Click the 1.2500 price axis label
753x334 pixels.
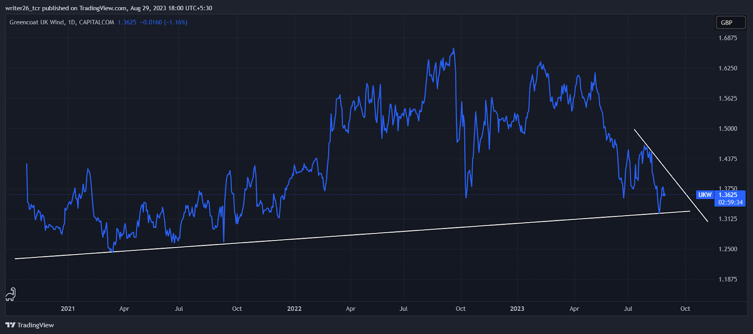tap(728, 249)
